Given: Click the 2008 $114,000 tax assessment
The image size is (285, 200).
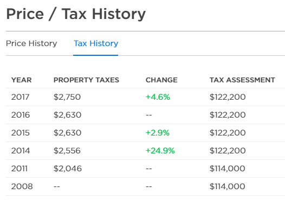Looking at the screenshot, I should (228, 186).
